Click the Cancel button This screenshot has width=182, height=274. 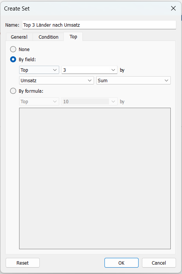(159, 263)
